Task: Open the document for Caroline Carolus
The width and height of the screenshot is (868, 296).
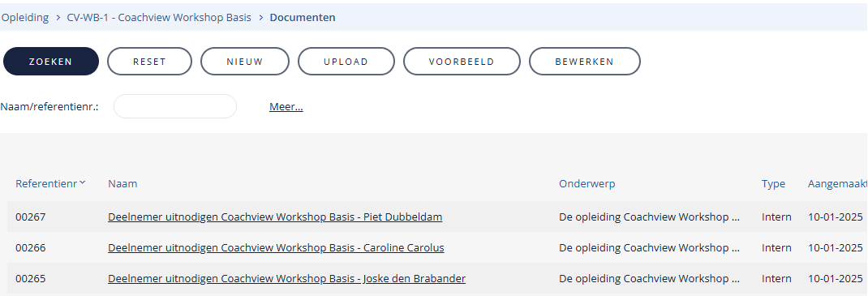Action: click(276, 248)
